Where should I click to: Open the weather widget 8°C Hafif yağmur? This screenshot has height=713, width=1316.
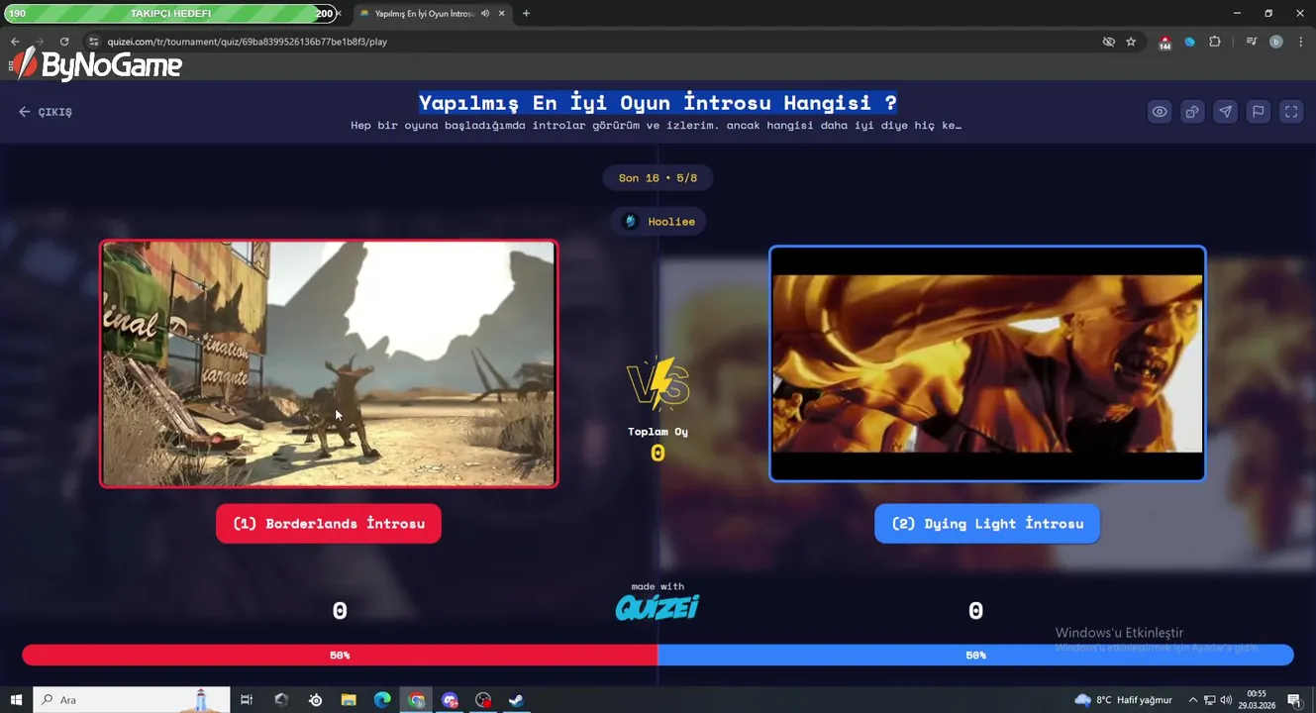click(x=1124, y=700)
